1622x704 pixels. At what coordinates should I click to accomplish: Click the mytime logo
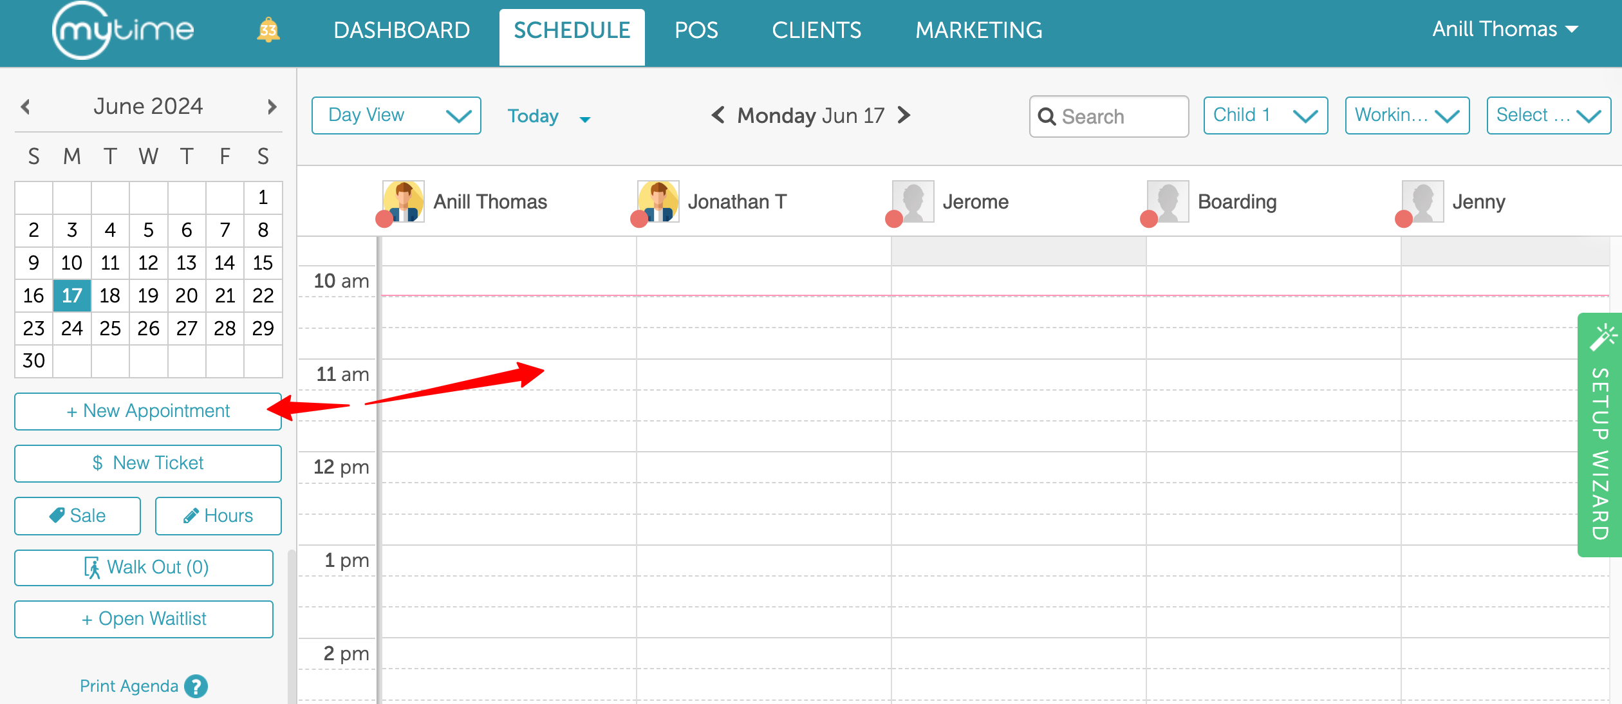pyautogui.click(x=122, y=30)
